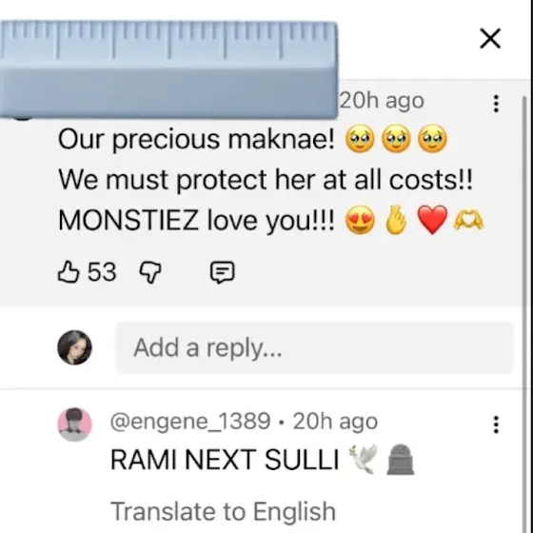This screenshot has width=533, height=533.
Task: Click the red heart emoji in comment
Action: point(432,220)
